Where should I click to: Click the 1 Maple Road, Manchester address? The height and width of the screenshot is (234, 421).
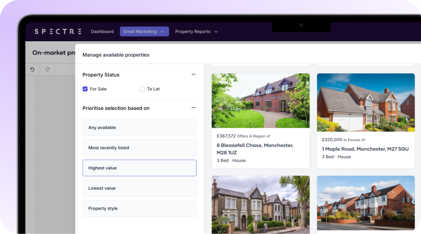(365, 149)
